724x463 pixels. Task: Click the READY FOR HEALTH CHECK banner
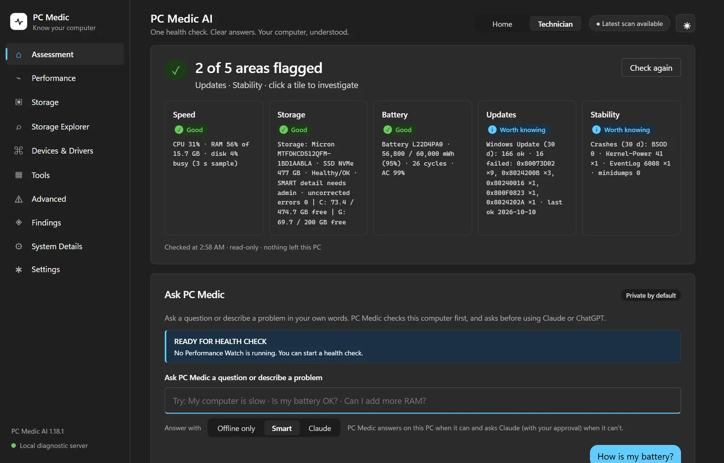coord(423,346)
